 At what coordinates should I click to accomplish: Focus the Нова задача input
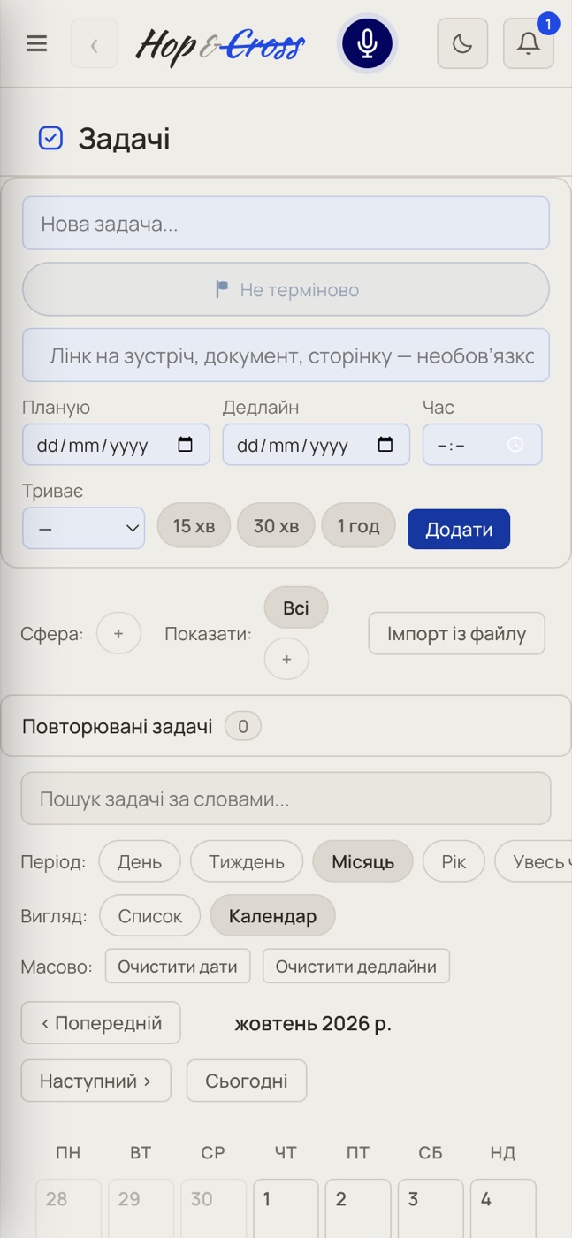(x=286, y=223)
